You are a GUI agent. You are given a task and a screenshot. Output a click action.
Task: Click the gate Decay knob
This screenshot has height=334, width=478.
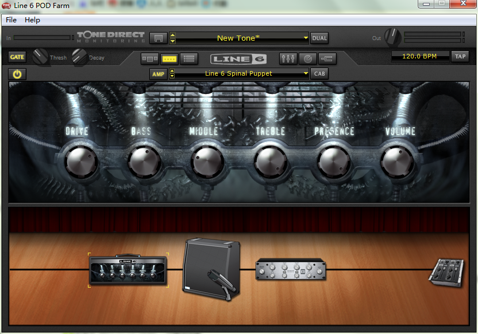pos(79,57)
